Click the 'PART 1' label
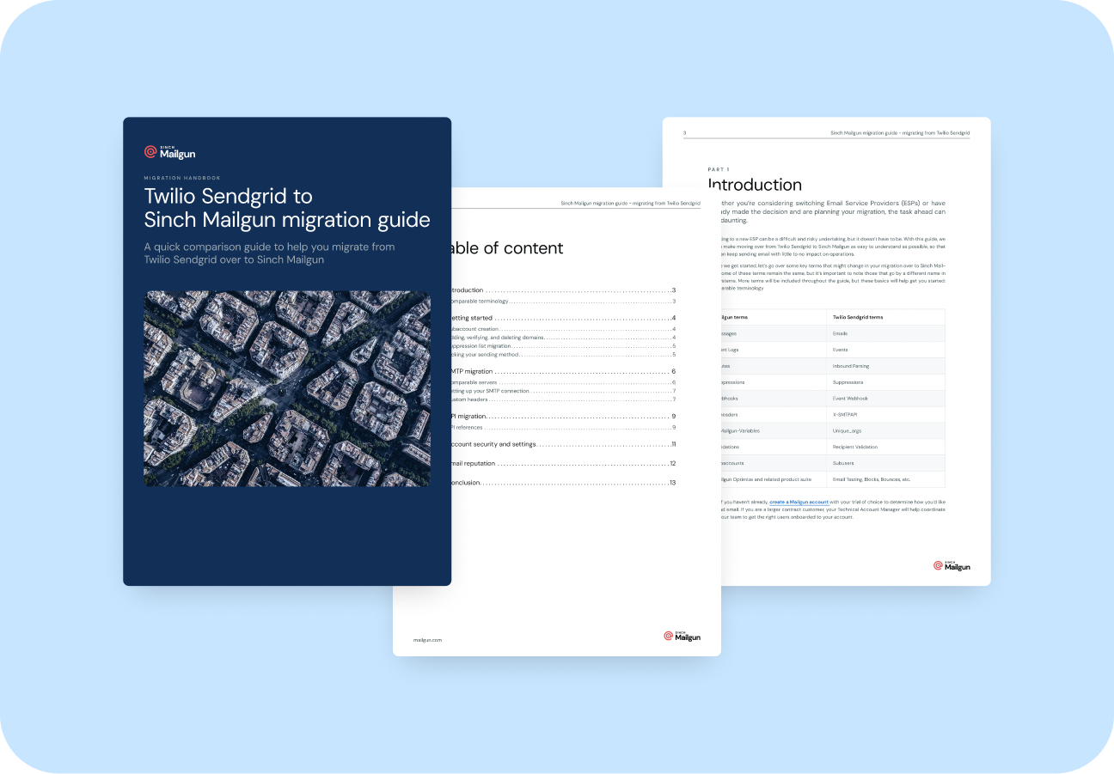The image size is (1114, 774). (x=719, y=169)
